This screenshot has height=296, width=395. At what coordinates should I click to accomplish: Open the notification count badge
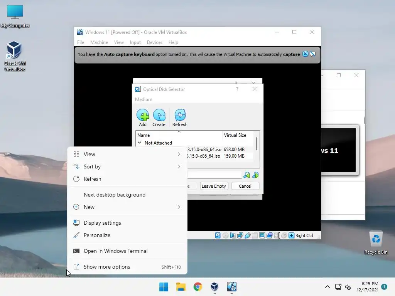384,287
